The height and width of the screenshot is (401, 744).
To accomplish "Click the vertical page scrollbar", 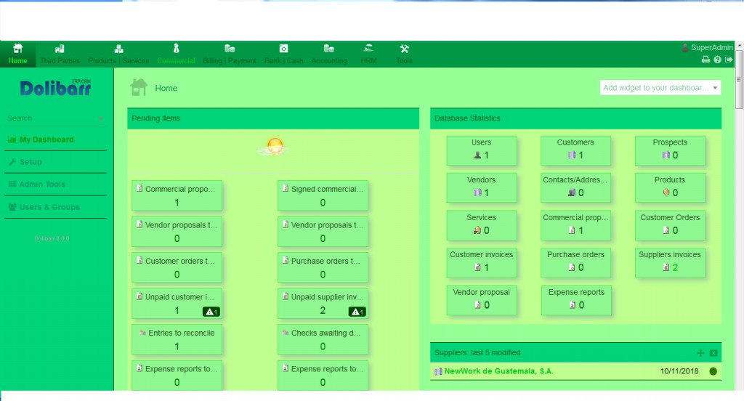I will click(739, 78).
